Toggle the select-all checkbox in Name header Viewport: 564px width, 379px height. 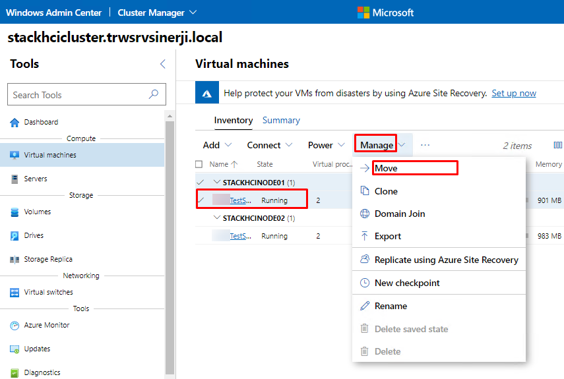pos(199,164)
